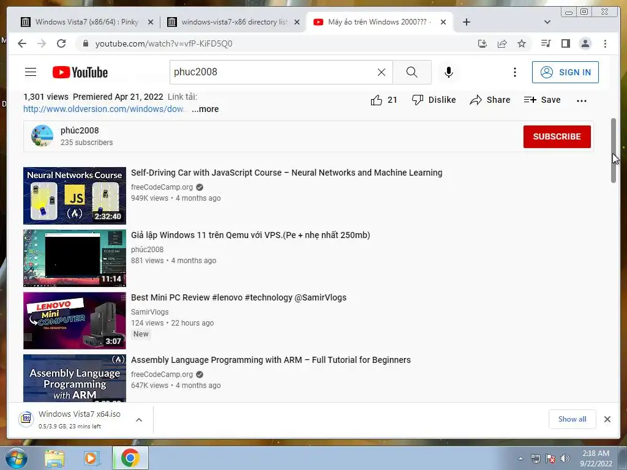
Task: Open the tab search dropdown arrow
Action: pos(547,22)
